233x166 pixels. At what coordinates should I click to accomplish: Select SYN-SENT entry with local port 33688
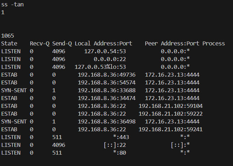tap(11, 90)
